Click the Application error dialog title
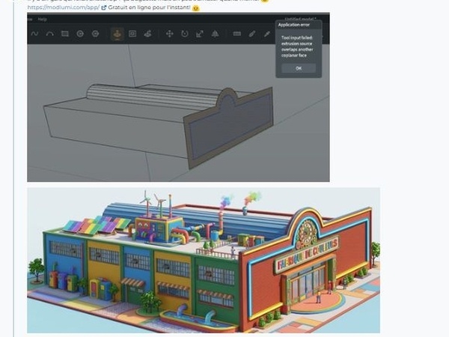Viewport: 449px width, 337px height. (294, 25)
